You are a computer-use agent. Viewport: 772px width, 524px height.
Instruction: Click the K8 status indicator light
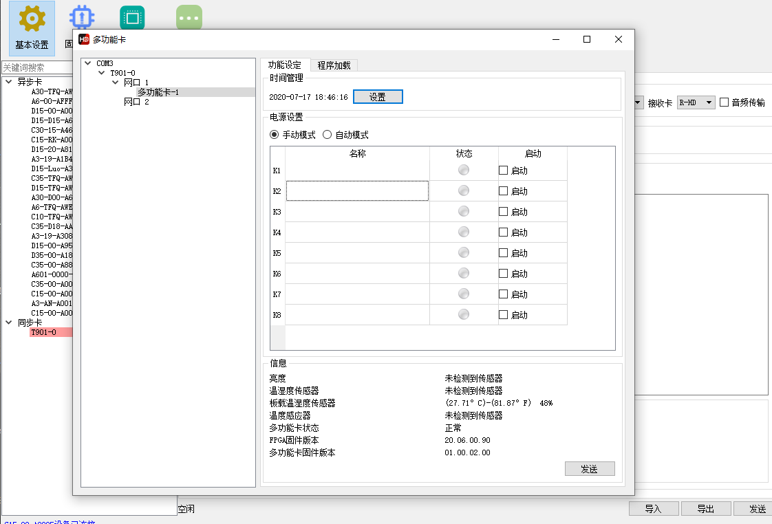tap(464, 314)
